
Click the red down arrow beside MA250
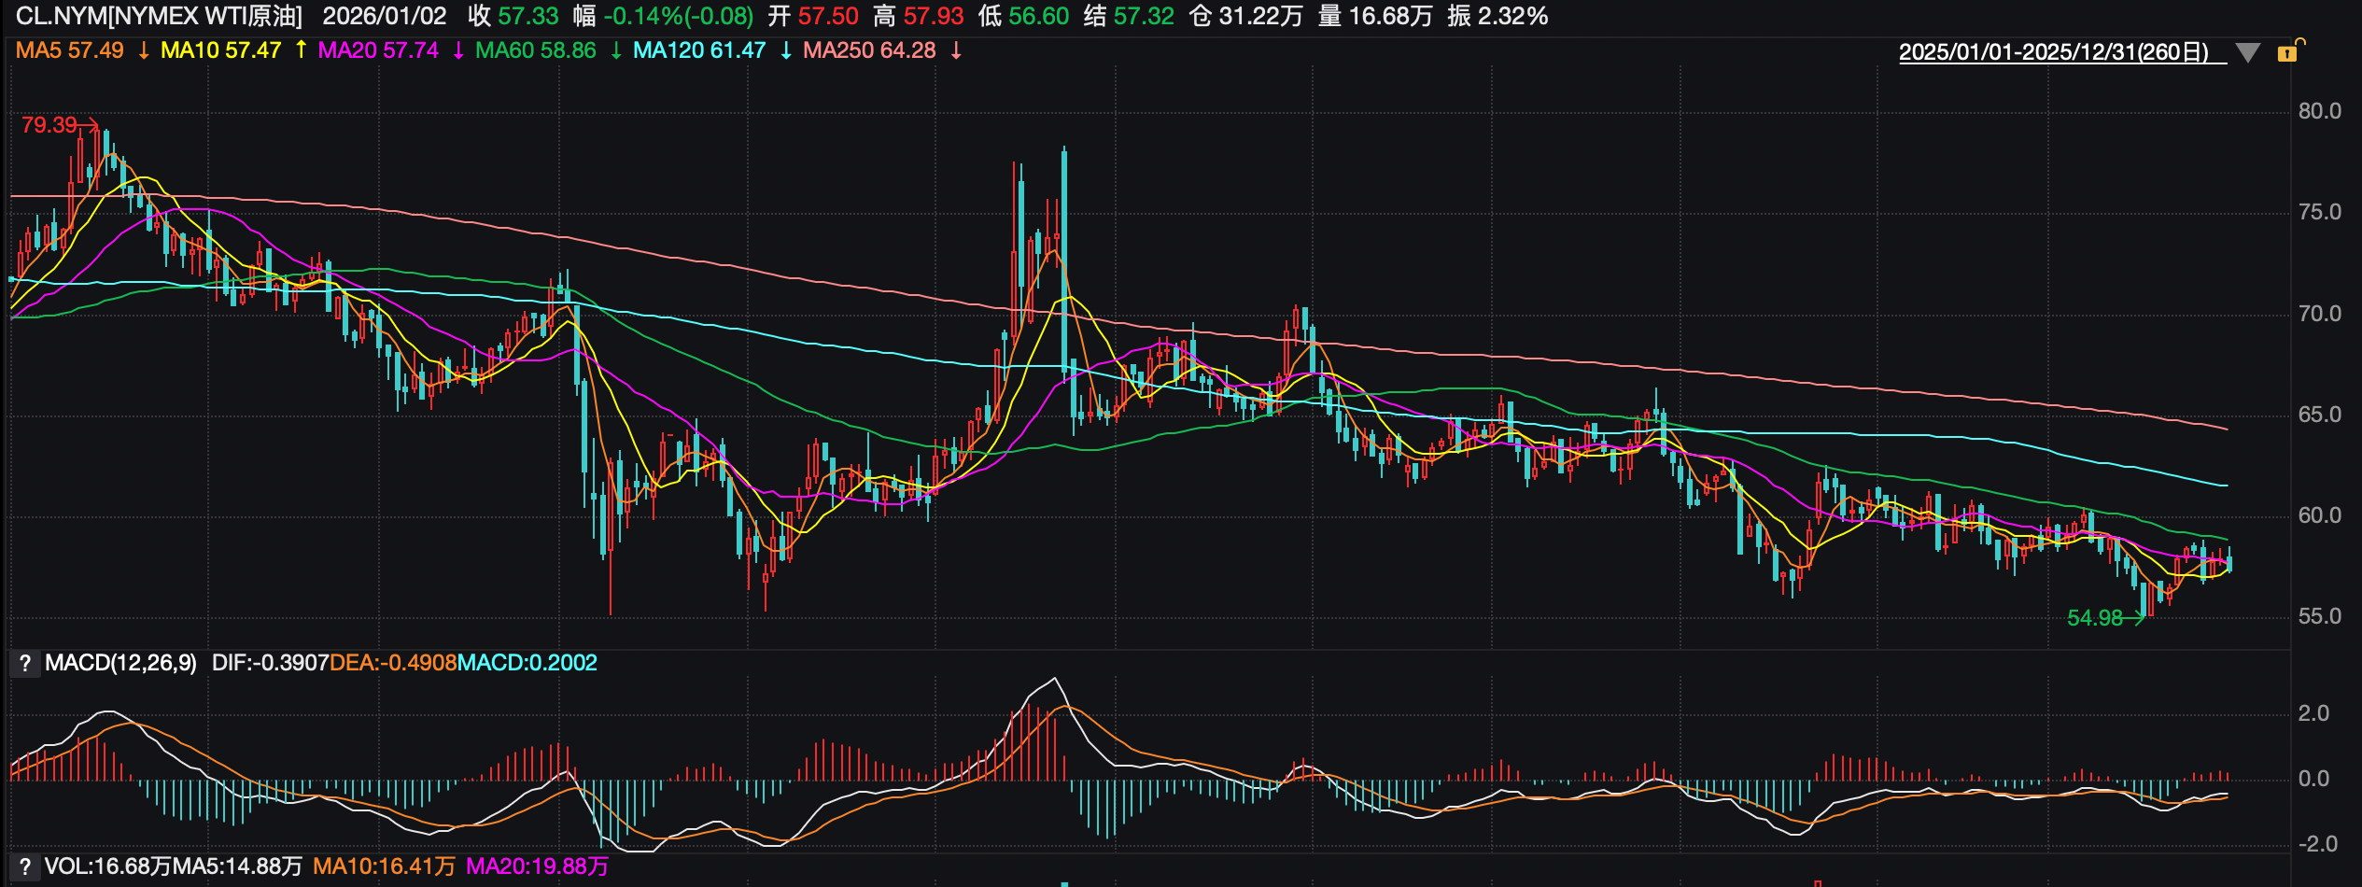(x=956, y=51)
